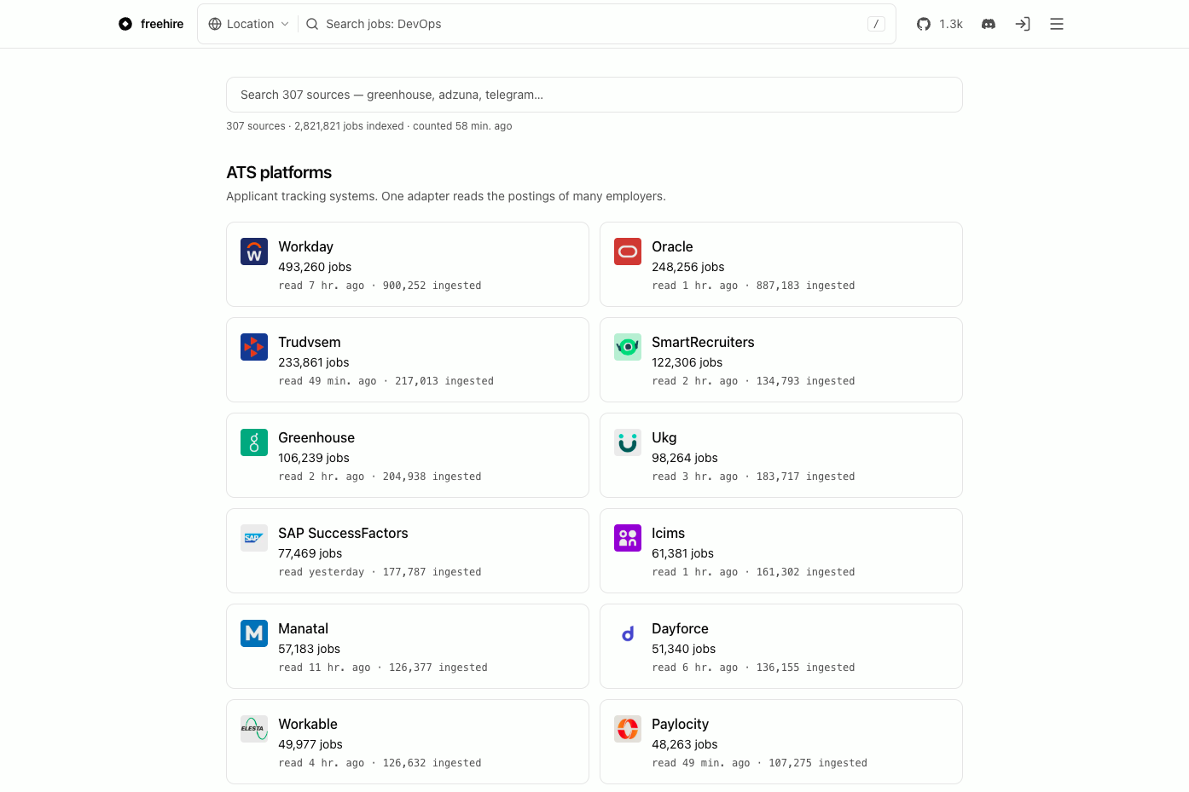The width and height of the screenshot is (1189, 792).
Task: Click the Oracle red logo icon
Action: click(628, 251)
